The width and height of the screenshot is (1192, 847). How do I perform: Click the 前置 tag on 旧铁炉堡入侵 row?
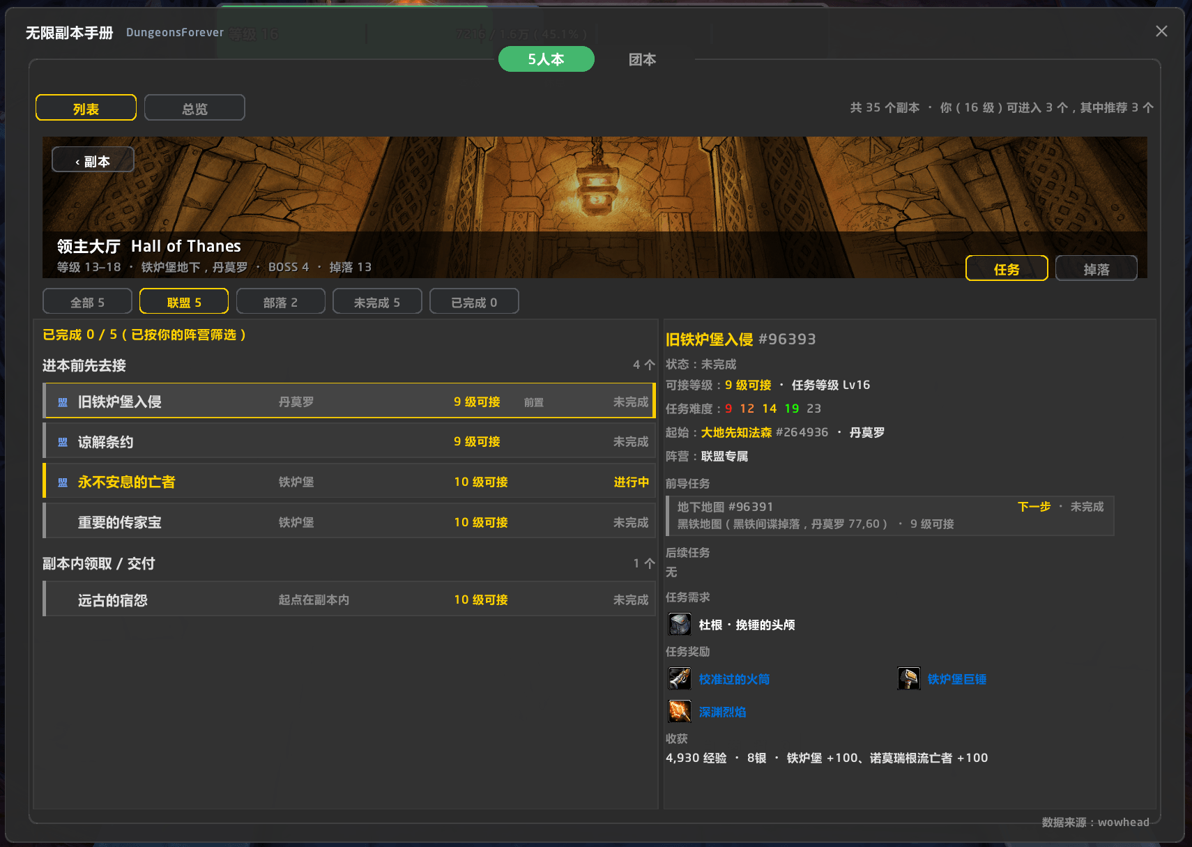click(x=534, y=402)
